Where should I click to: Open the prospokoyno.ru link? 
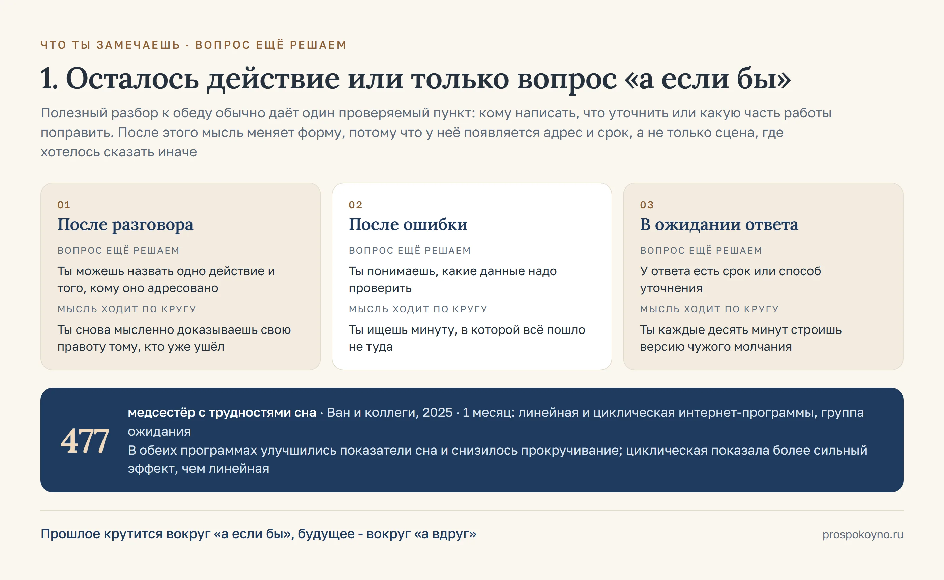pos(863,534)
